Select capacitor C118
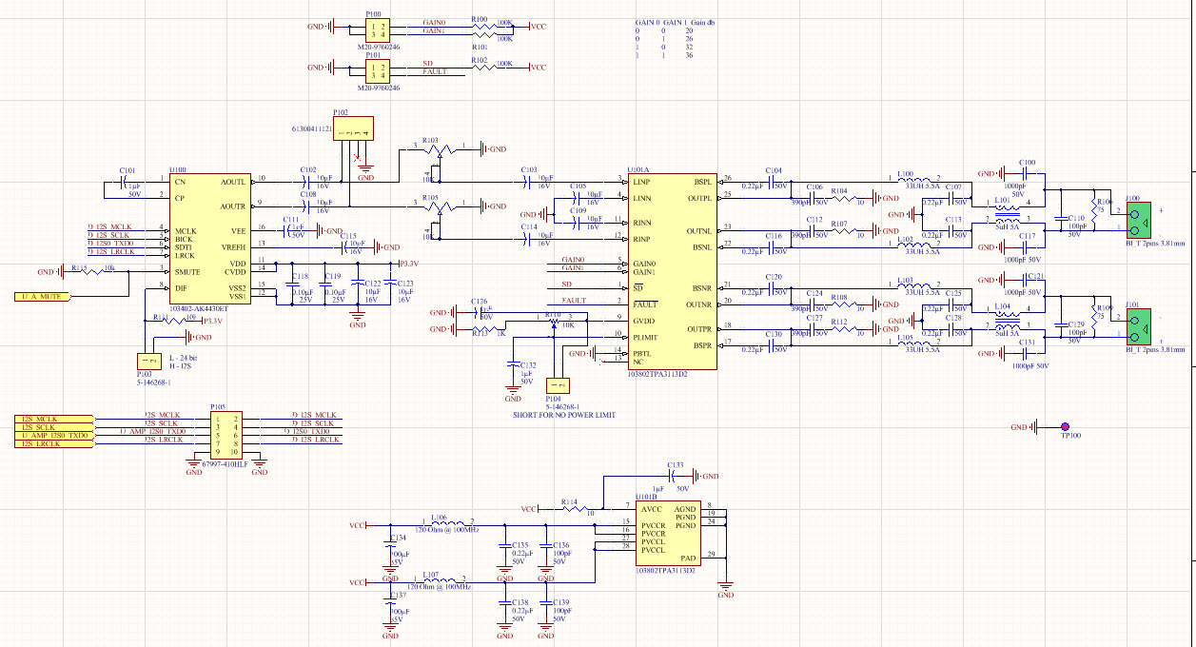Screen dimensions: 1196x647 click(291, 283)
